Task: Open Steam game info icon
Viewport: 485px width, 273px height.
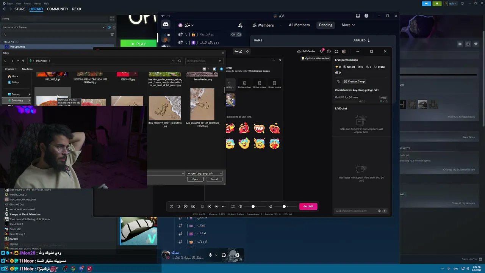Action: (468, 44)
